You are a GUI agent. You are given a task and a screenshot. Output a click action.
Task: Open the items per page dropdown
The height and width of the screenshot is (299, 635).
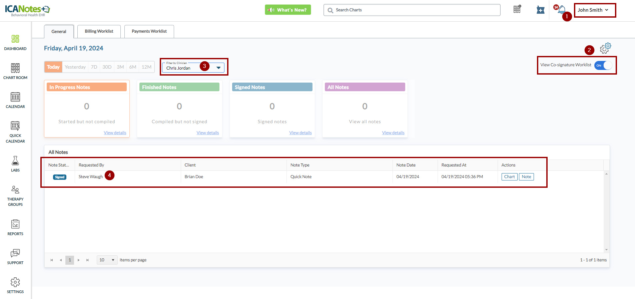click(107, 260)
